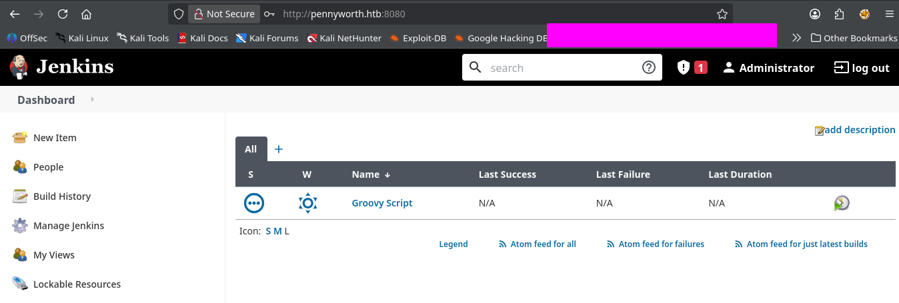Click the Dashboard breadcrumb
Viewport: 899px width, 303px height.
point(46,100)
